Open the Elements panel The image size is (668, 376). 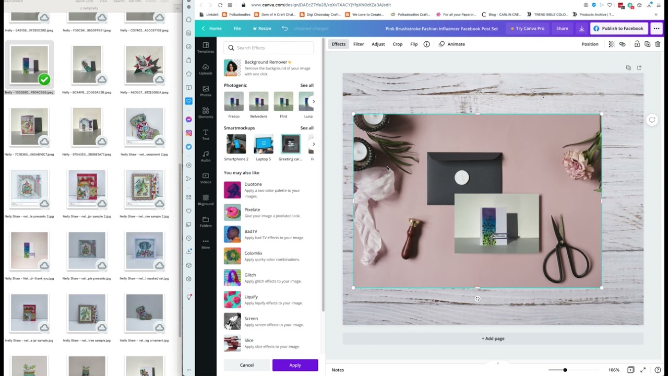coord(206,113)
